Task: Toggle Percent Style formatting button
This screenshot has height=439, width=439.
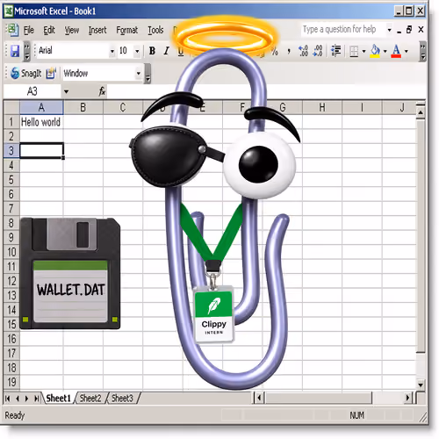Action: (x=274, y=52)
